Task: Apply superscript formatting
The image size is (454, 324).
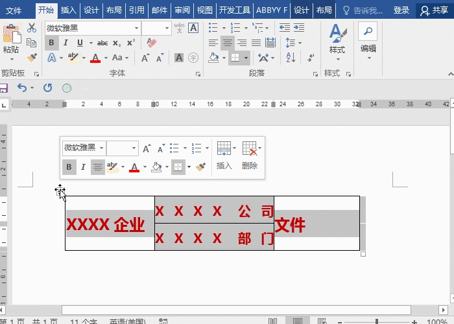Action: click(131, 43)
